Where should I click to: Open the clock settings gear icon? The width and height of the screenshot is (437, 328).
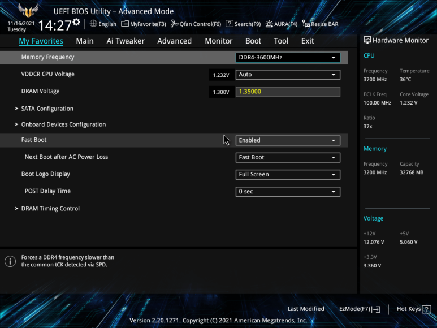click(x=76, y=22)
